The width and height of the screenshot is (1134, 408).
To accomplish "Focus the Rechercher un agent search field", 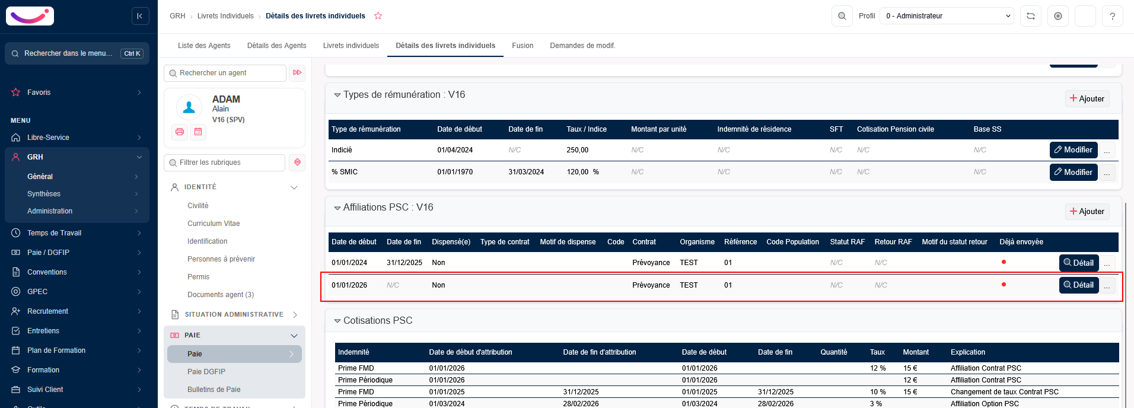I will (x=225, y=73).
